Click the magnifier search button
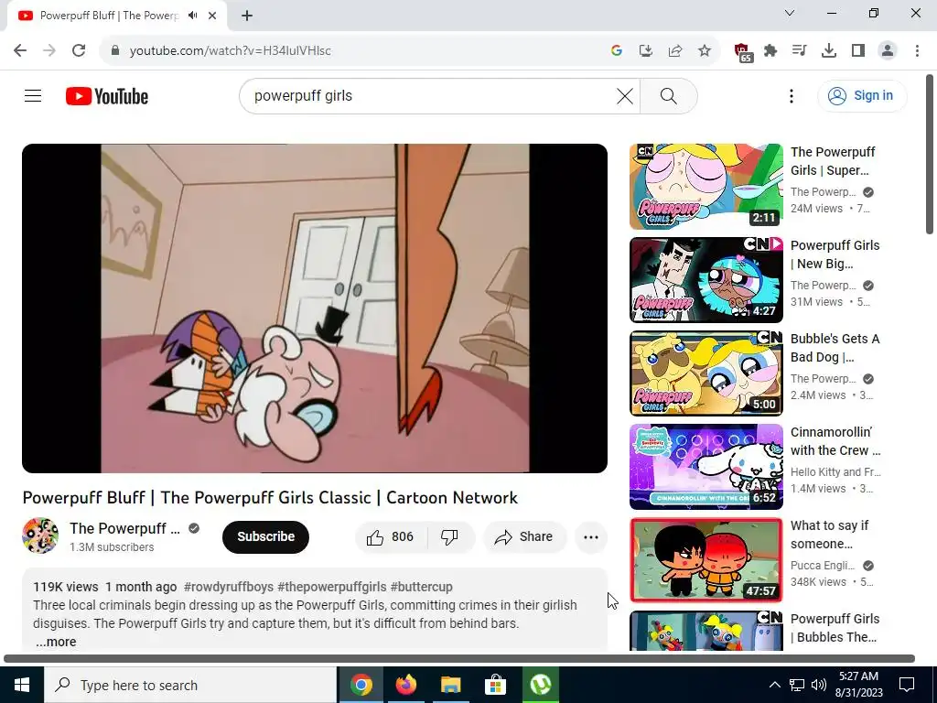937x703 pixels. pos(669,95)
